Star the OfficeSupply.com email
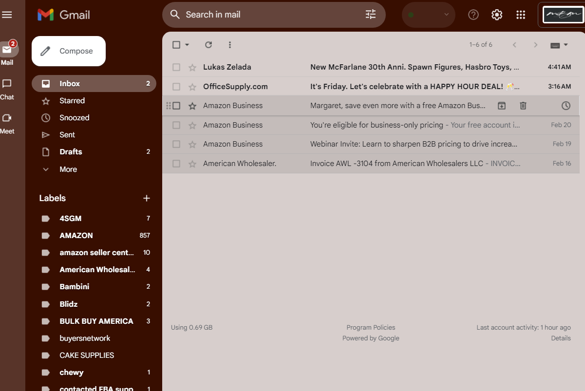 pos(192,87)
